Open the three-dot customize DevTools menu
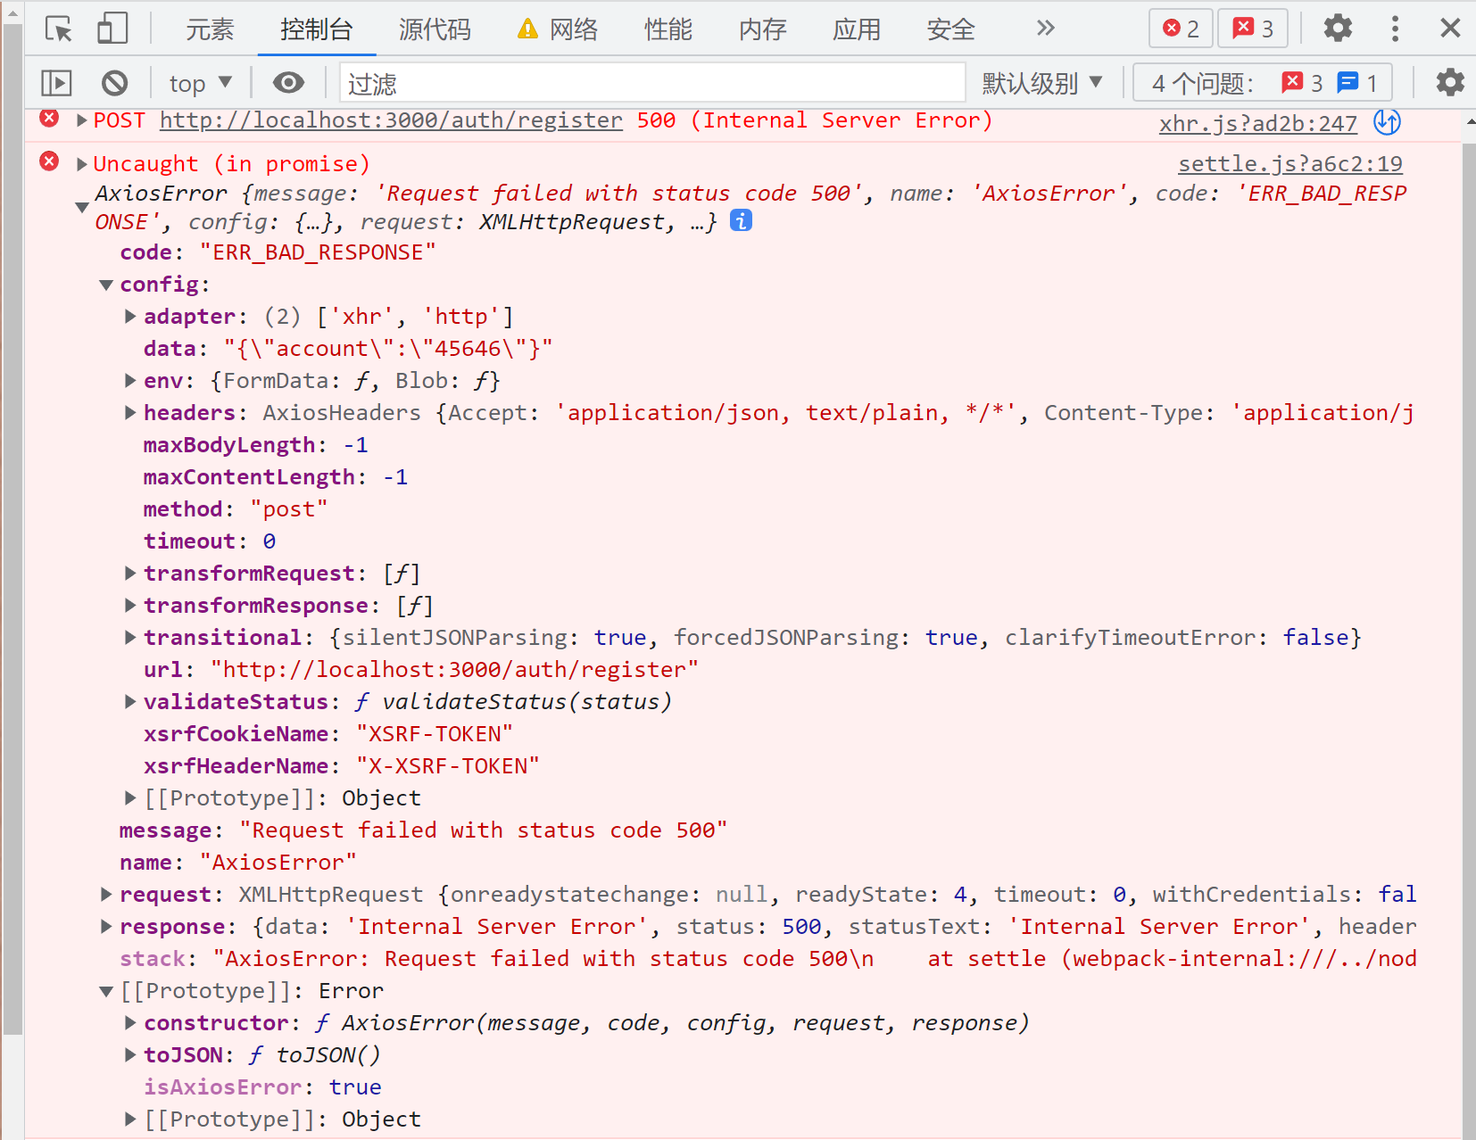1476x1140 pixels. coord(1395,29)
